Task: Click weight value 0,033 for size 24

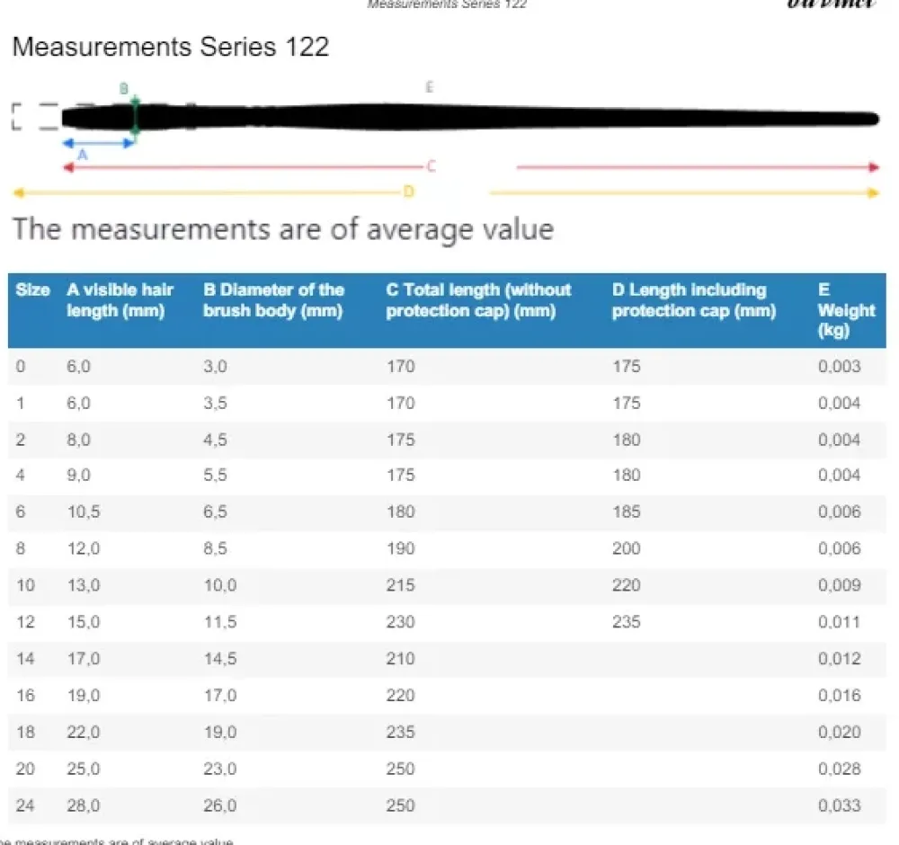Action: [840, 805]
